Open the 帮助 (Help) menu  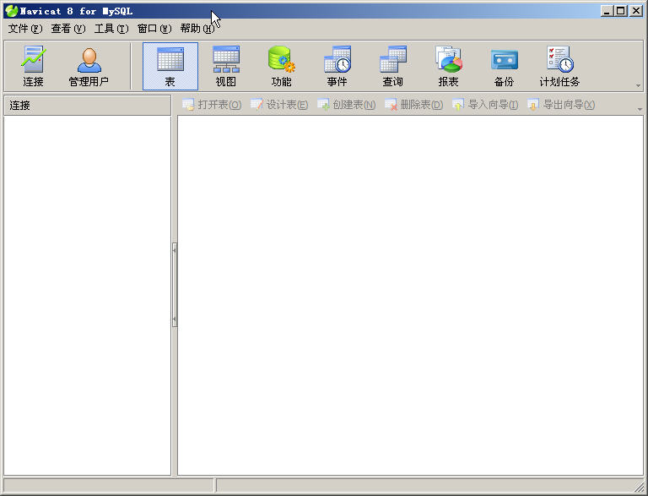click(x=197, y=29)
